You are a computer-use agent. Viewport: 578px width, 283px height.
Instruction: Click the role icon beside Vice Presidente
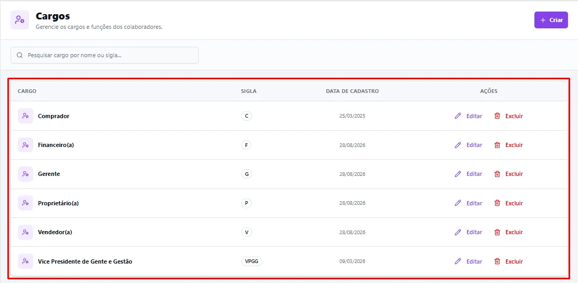point(25,261)
